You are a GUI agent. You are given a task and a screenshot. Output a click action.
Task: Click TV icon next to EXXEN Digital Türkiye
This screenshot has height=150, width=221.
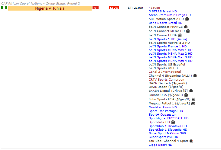click(x=191, y=91)
